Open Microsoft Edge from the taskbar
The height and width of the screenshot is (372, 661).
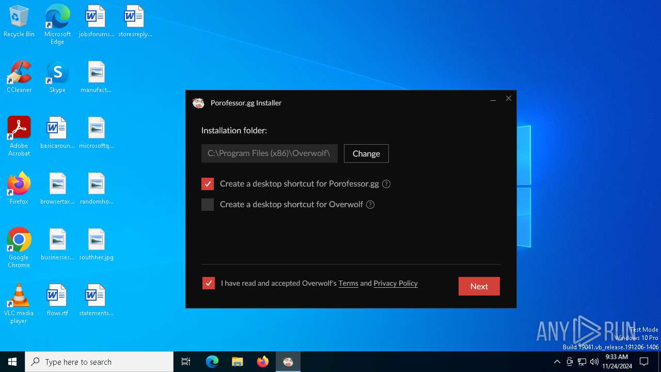(212, 362)
